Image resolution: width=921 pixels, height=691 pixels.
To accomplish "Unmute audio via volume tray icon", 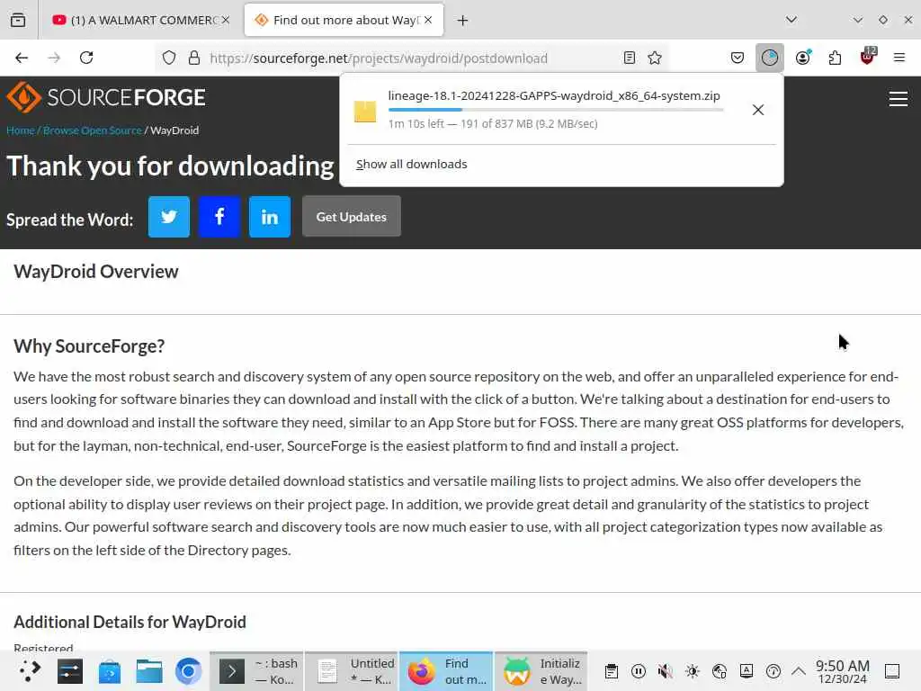I will coord(666,671).
